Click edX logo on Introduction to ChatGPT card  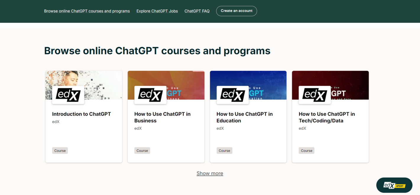(68, 95)
